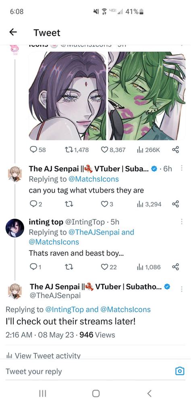Viewport: 191px width, 405px height.
Task: Like the 'can you tag what vtubers' reply
Action: [107, 204]
